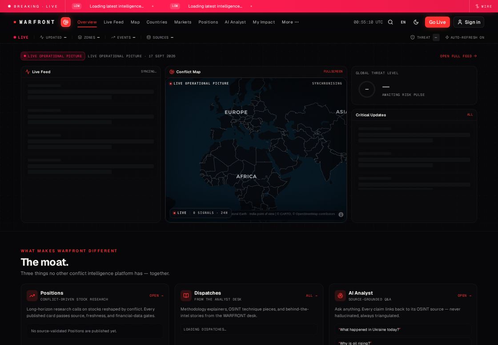Click the LOADING DISPATCHES text
Screen dimensions: 498x345
pos(205,329)
